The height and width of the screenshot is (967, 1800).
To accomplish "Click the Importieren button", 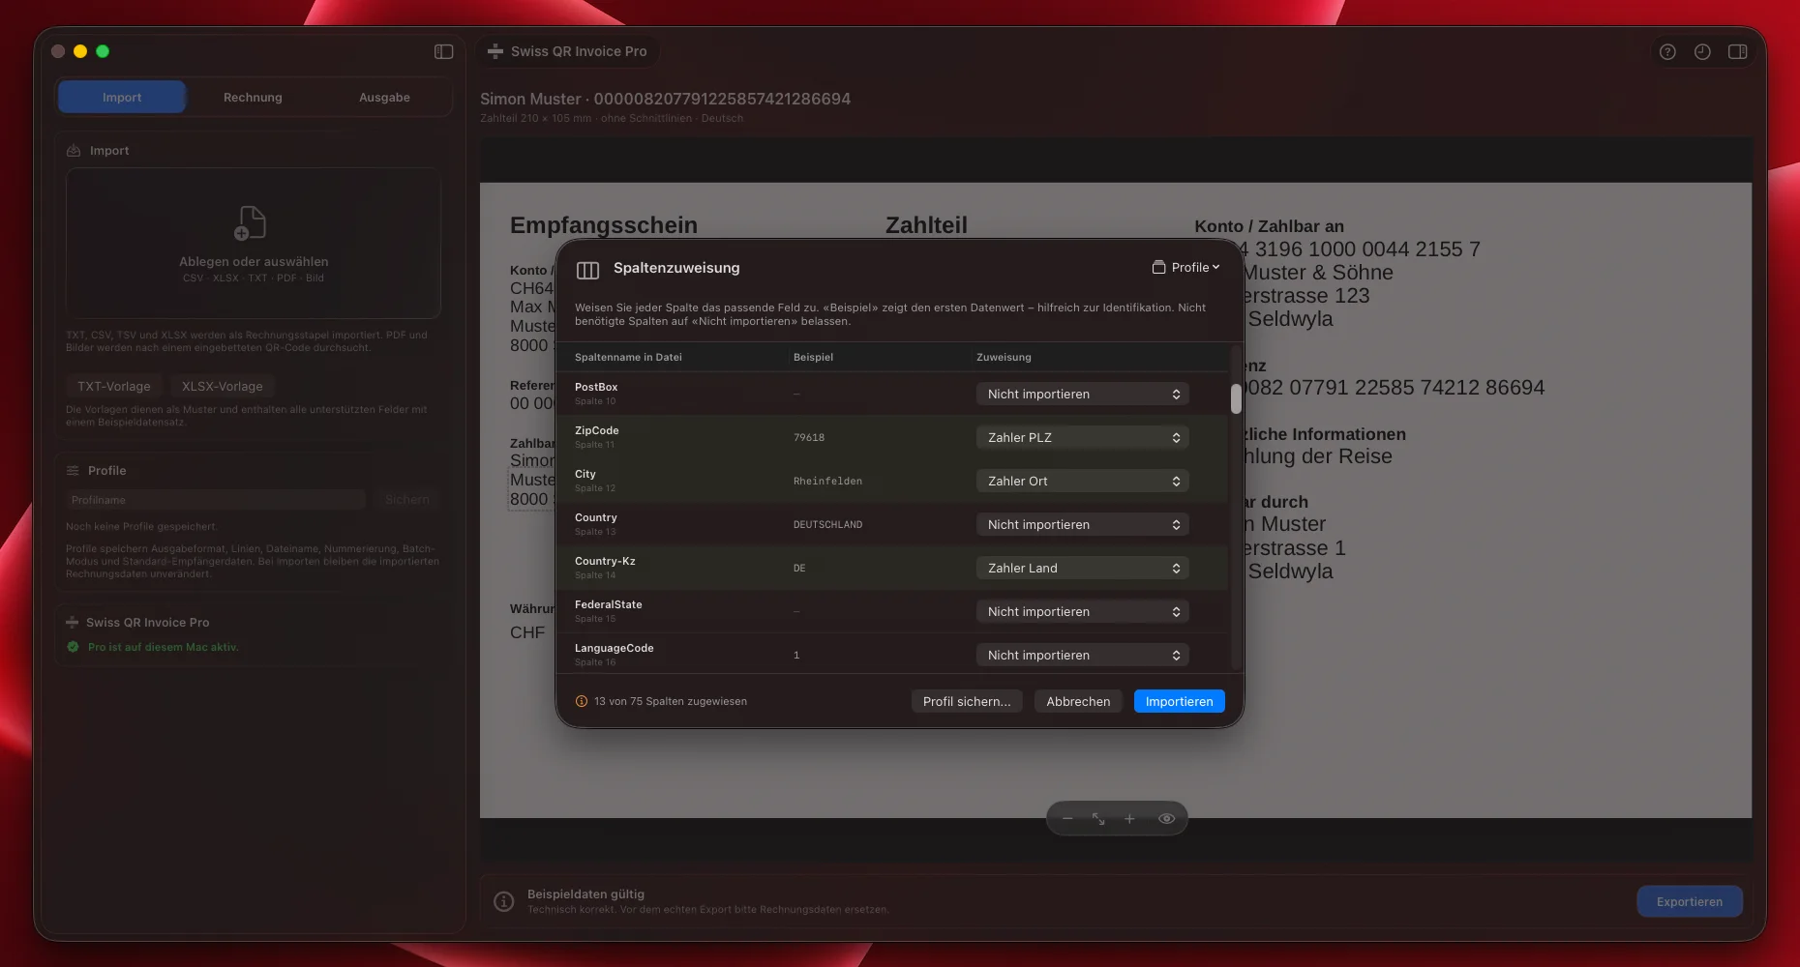I will tap(1179, 701).
